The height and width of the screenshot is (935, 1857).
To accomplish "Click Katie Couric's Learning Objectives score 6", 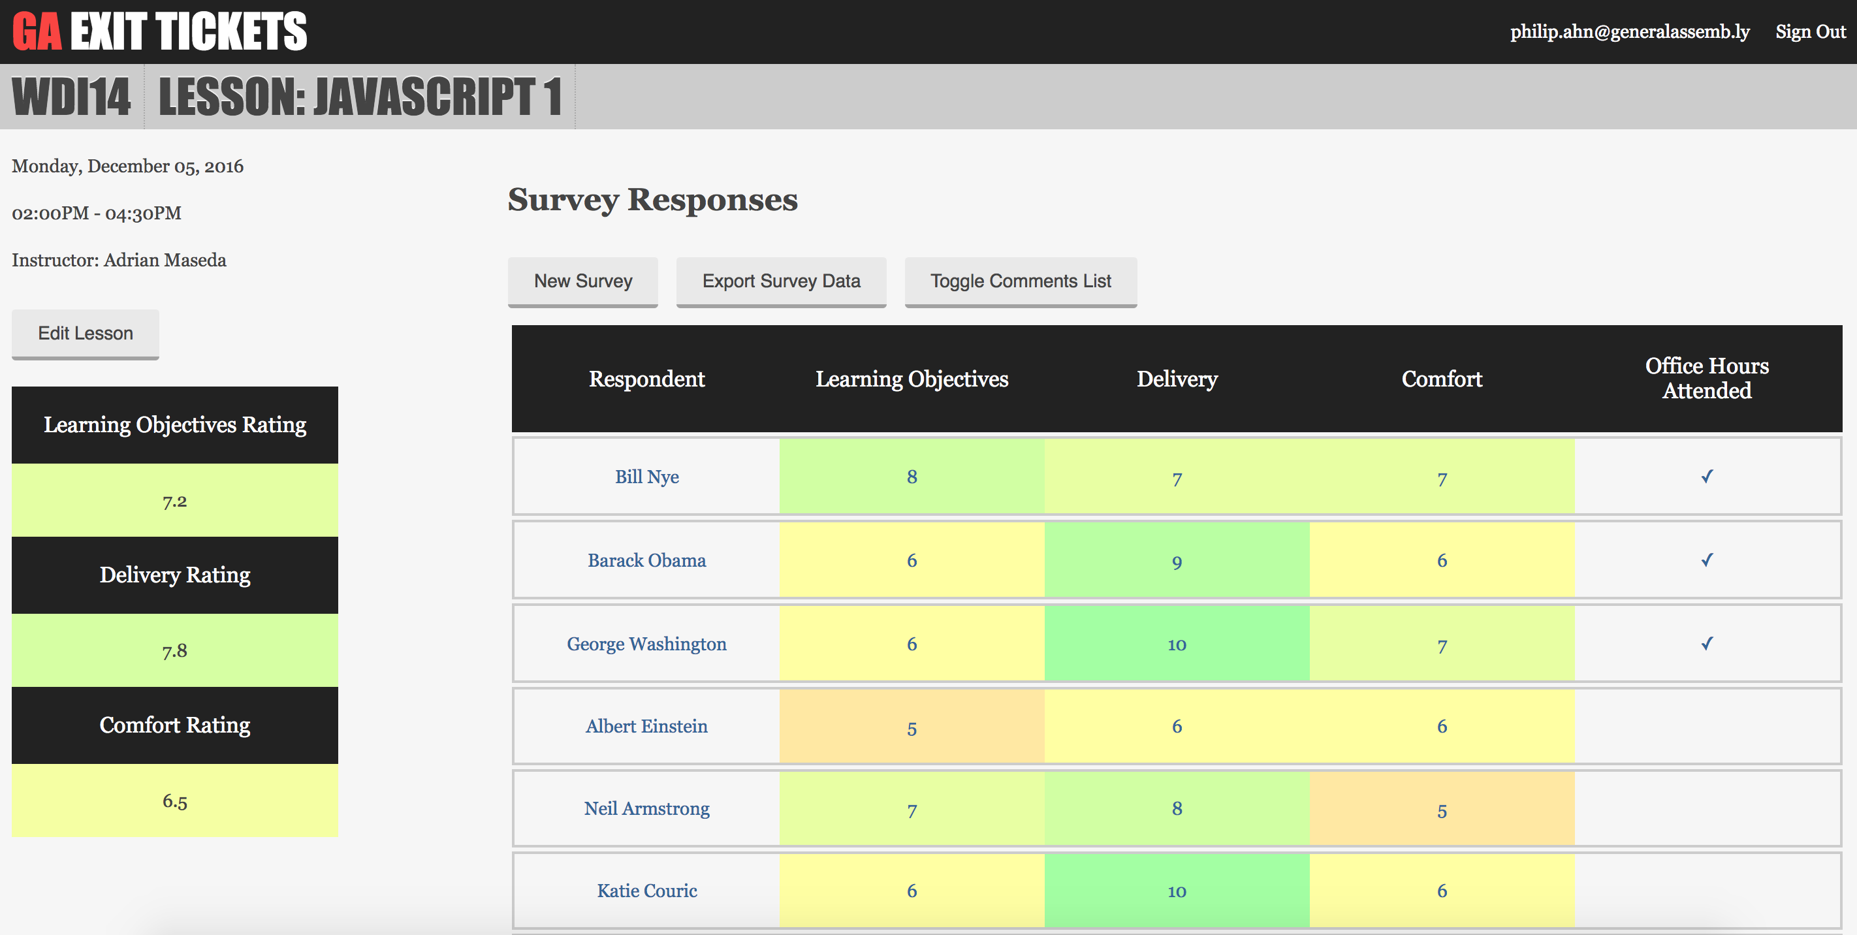I will [912, 891].
